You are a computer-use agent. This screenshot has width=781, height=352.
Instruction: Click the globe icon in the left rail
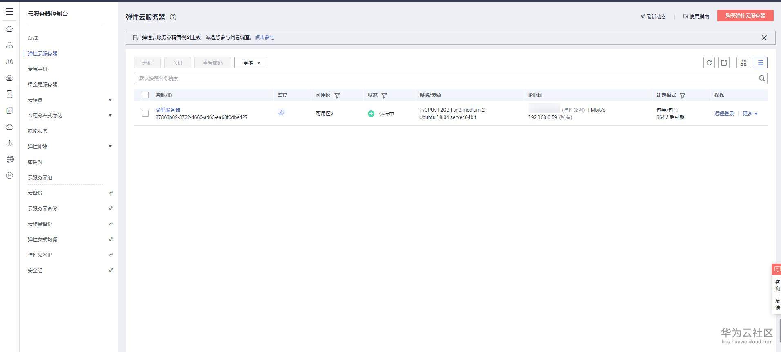point(10,159)
